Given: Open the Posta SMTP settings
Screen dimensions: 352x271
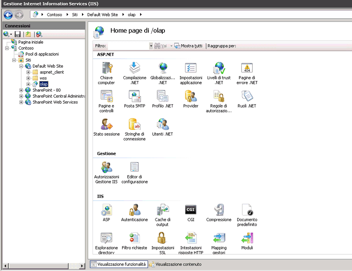Looking at the screenshot, I should (134, 98).
